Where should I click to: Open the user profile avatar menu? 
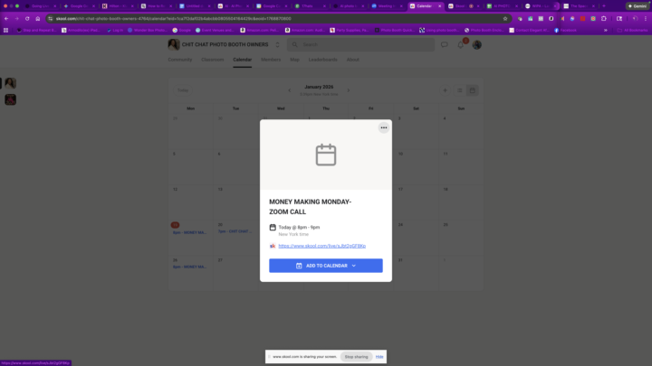coord(476,44)
